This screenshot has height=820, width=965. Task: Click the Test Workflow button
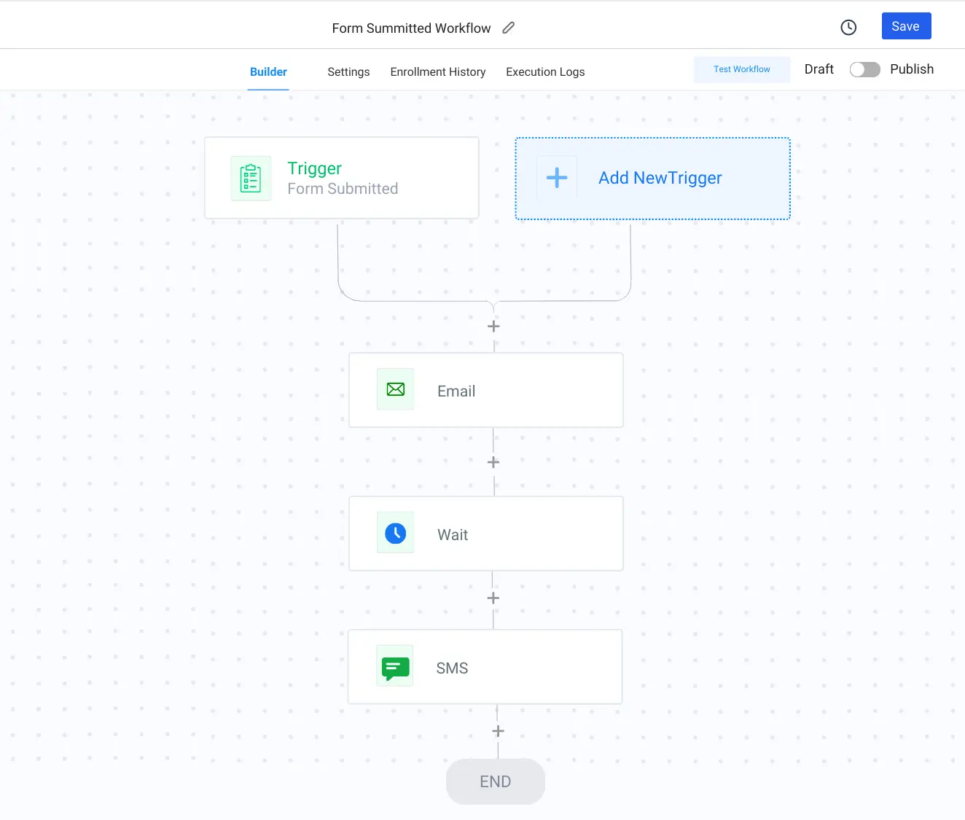[741, 69]
